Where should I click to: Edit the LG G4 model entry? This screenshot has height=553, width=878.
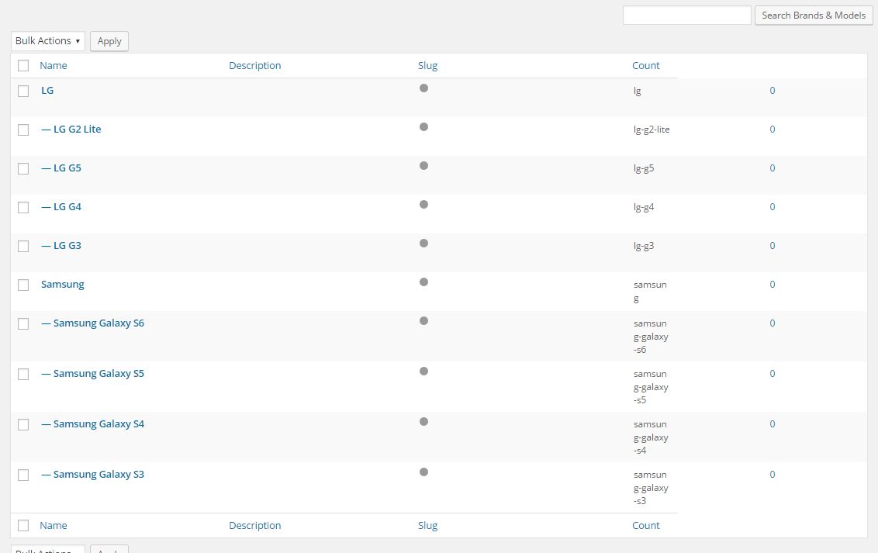(x=61, y=206)
